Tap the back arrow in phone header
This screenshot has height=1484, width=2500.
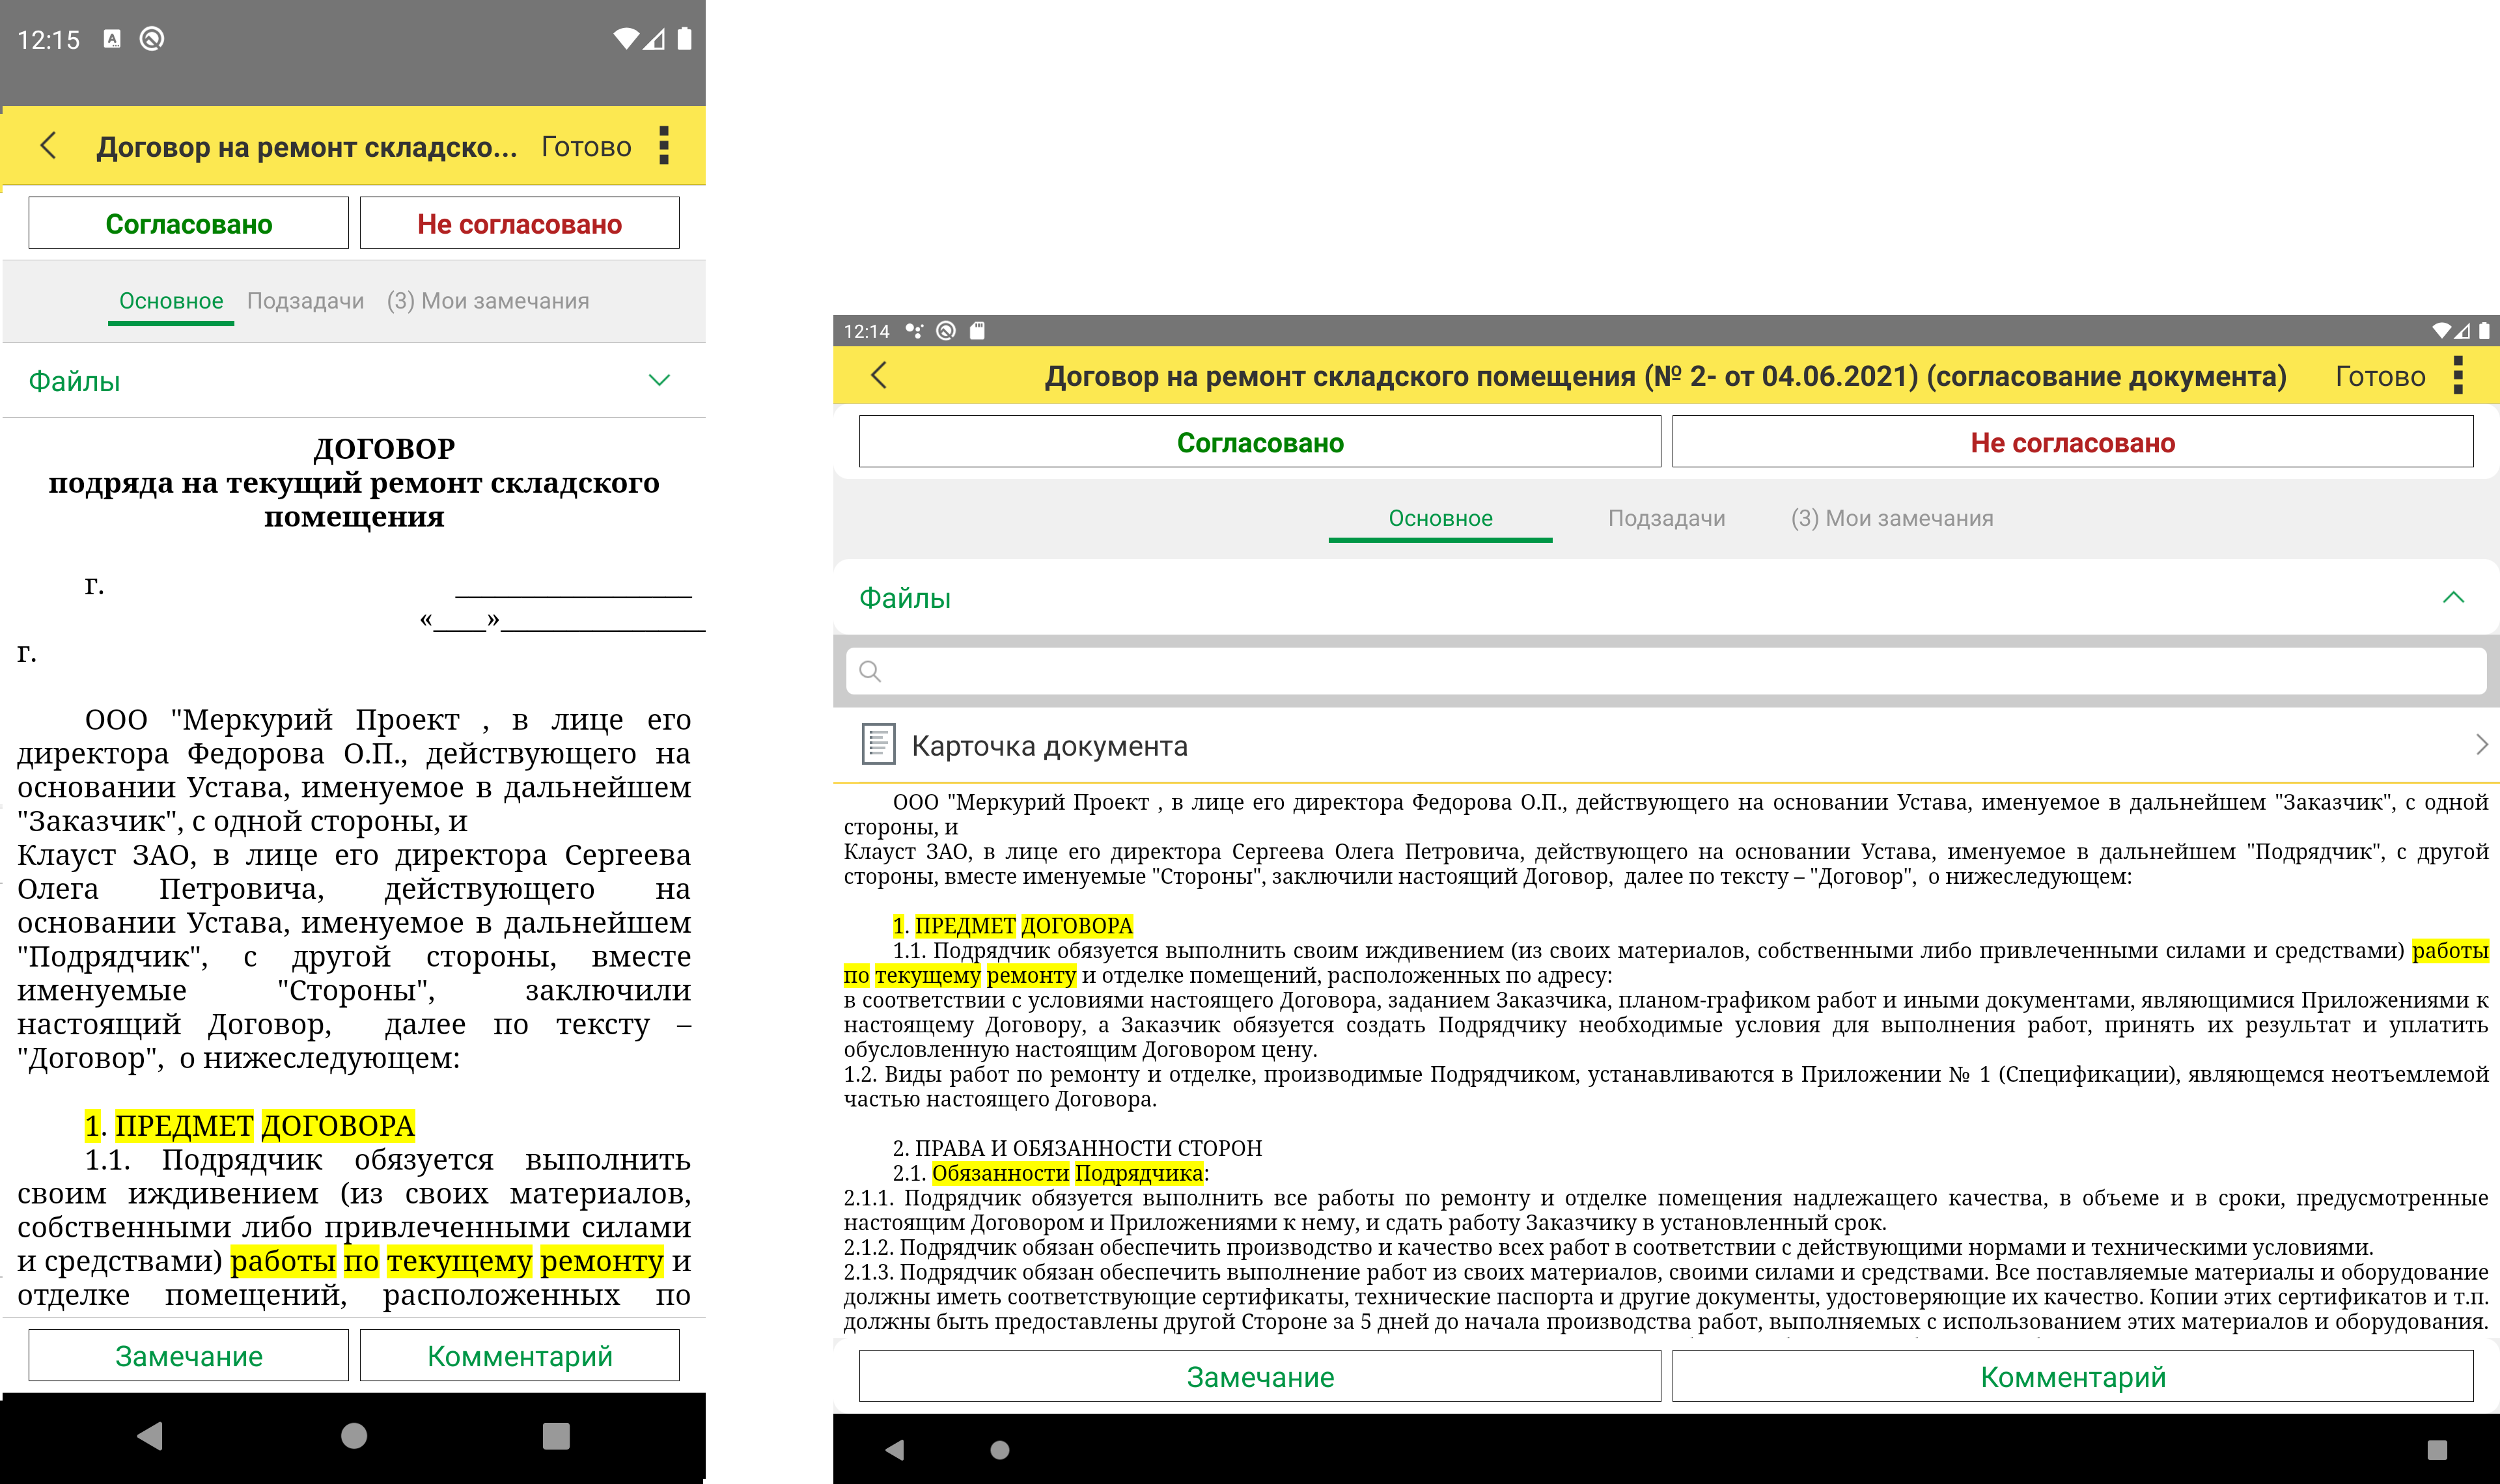tap(48, 146)
